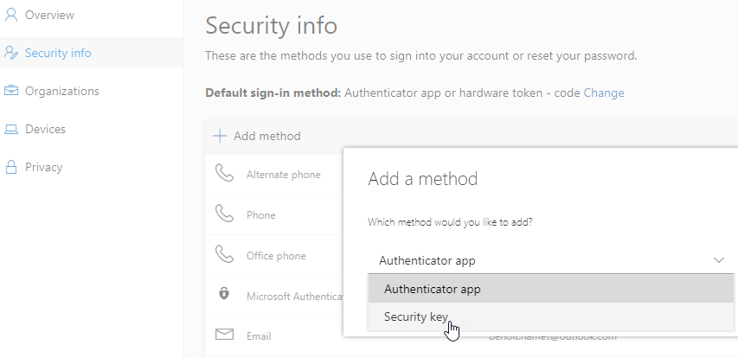Click the Overview person icon
The width and height of the screenshot is (738, 358).
11,15
